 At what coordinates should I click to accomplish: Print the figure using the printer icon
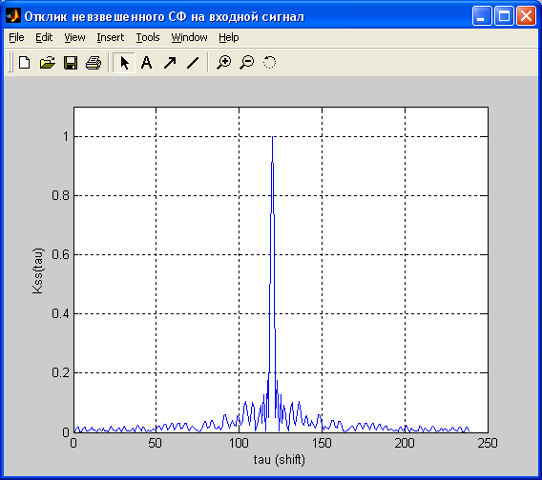coord(94,63)
